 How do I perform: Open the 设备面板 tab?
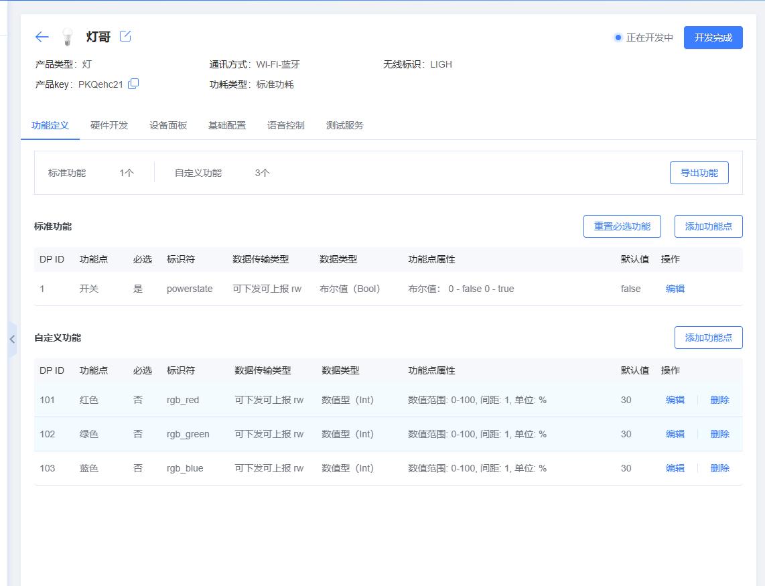coord(168,125)
